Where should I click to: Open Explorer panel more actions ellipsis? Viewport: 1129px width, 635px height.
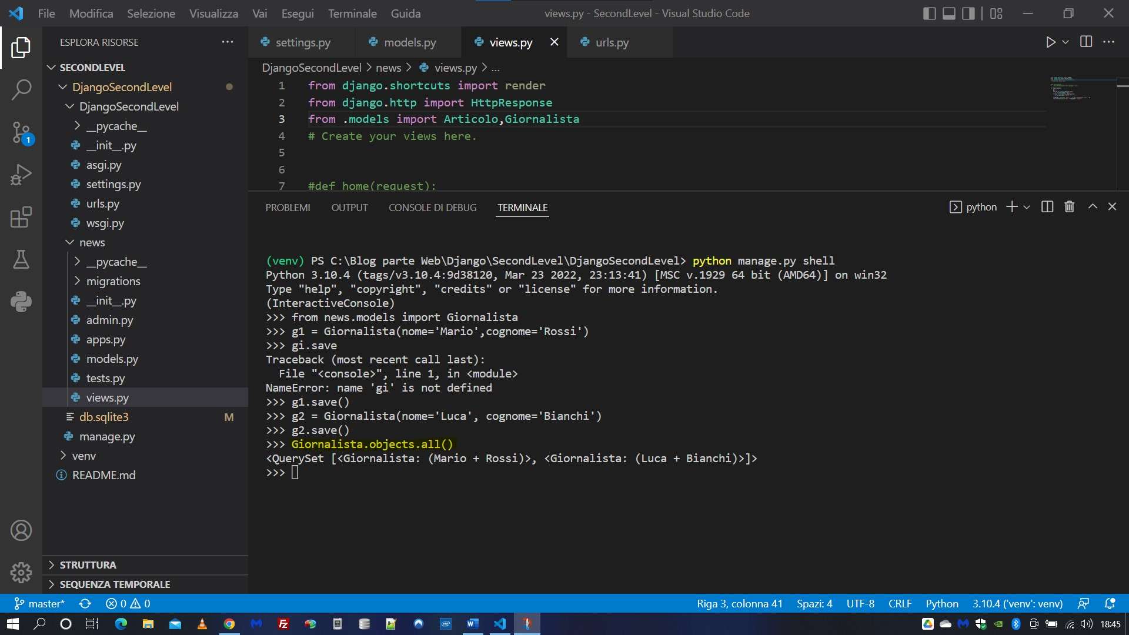tap(228, 42)
